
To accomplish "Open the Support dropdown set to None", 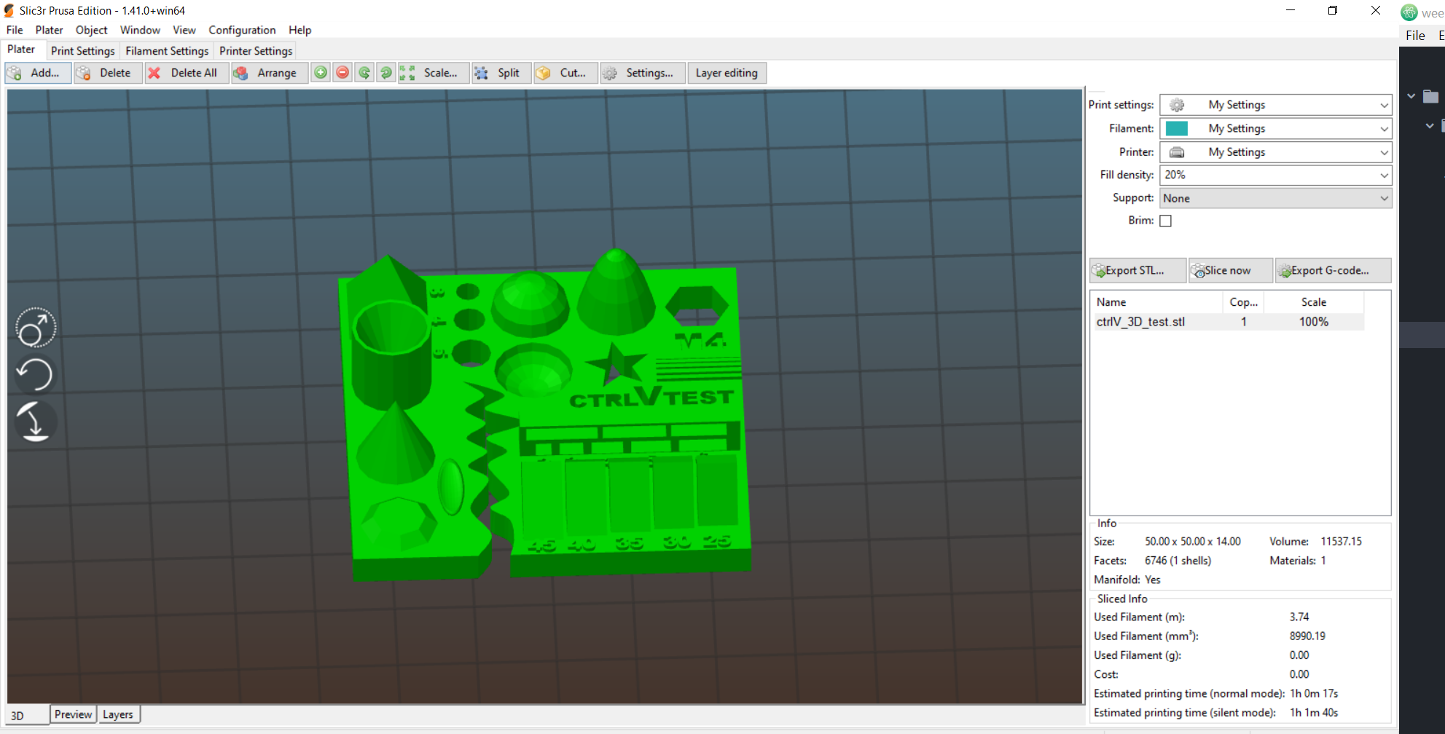I will click(1275, 198).
